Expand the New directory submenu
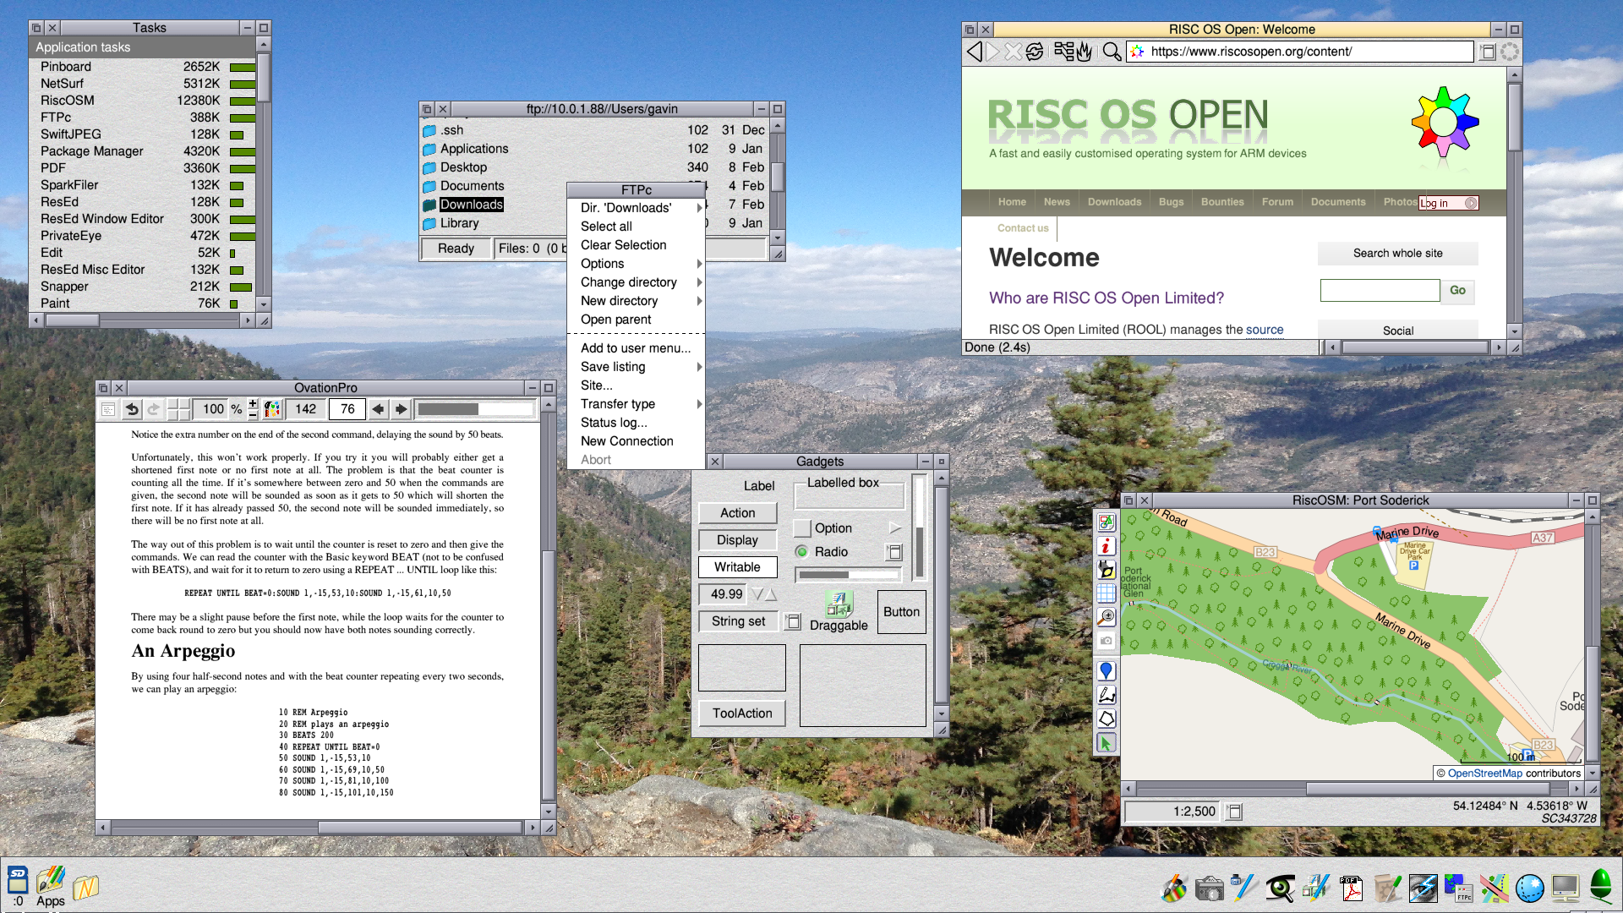This screenshot has width=1623, height=913. (x=699, y=301)
